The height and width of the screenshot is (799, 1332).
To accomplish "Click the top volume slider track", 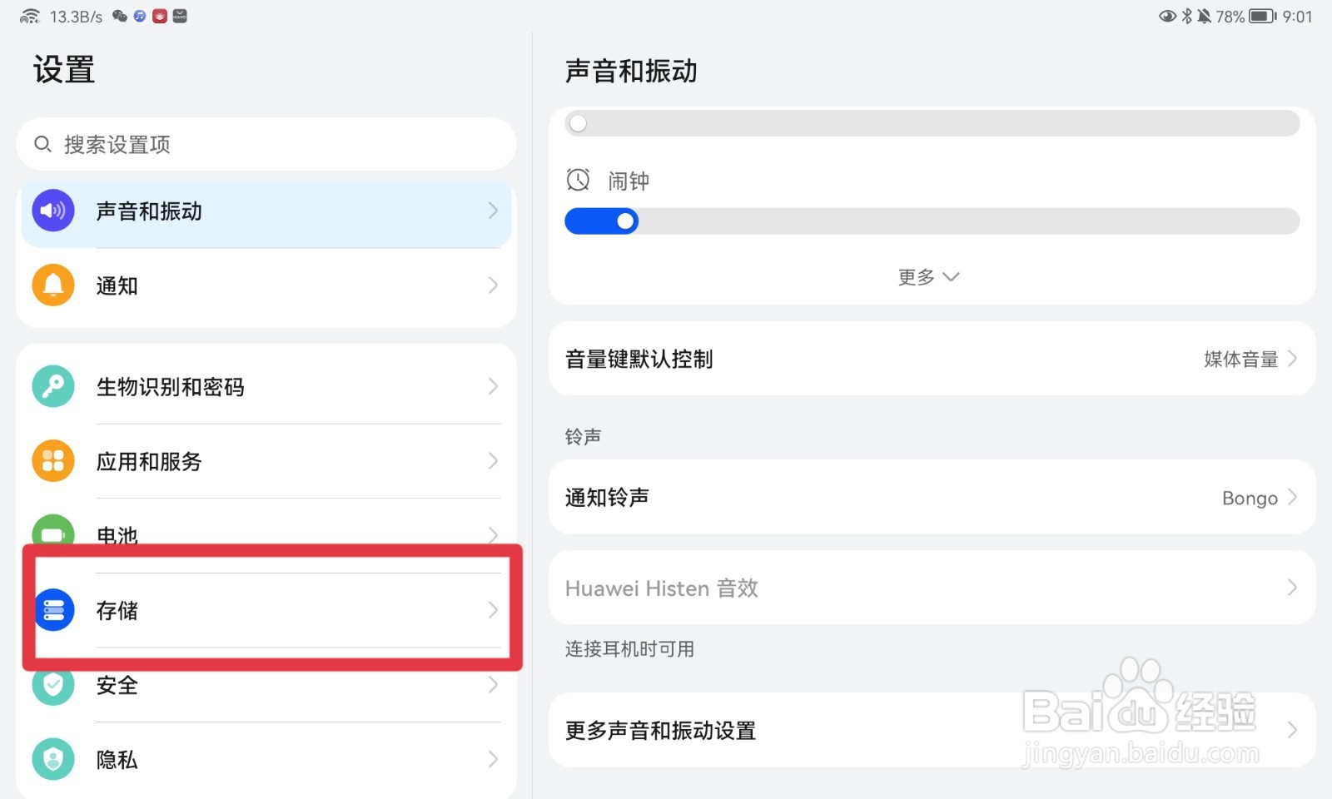I will (x=932, y=124).
